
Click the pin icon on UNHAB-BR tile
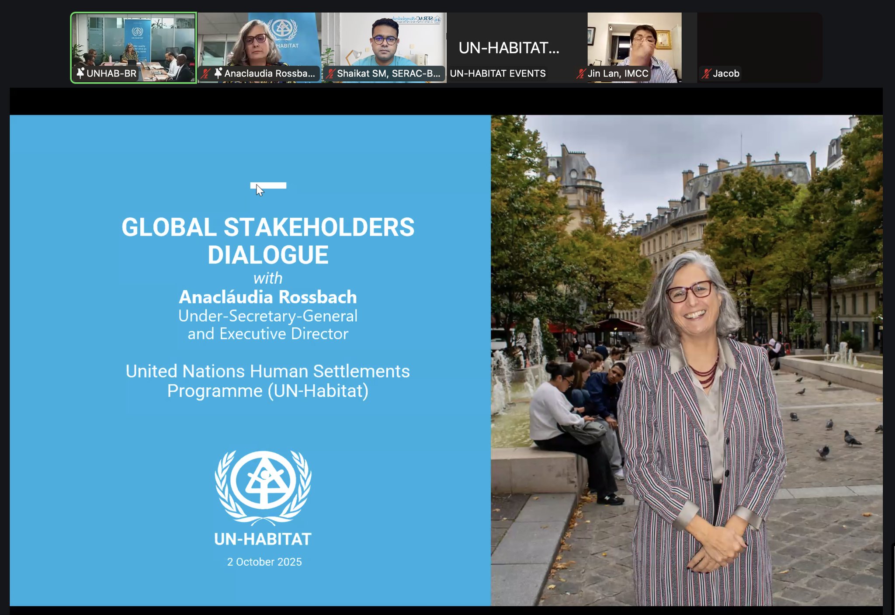click(80, 73)
